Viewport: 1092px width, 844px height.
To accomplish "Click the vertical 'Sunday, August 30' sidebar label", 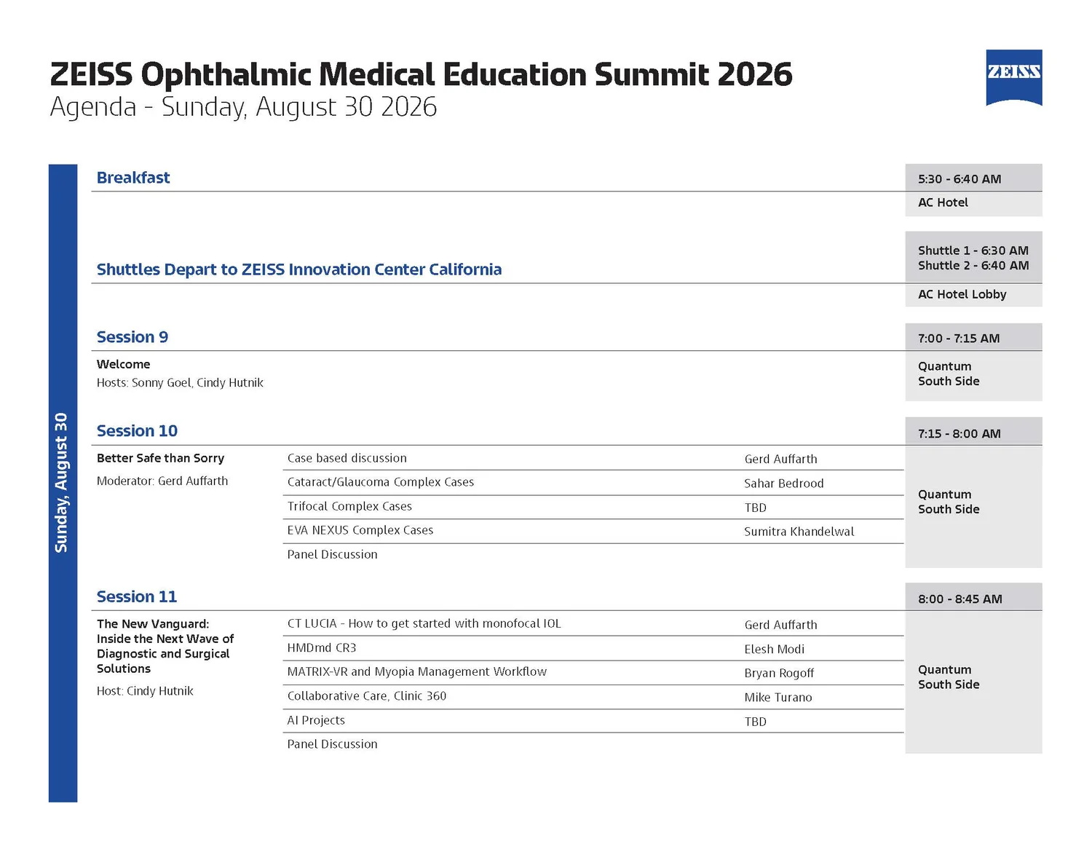I will coord(62,483).
